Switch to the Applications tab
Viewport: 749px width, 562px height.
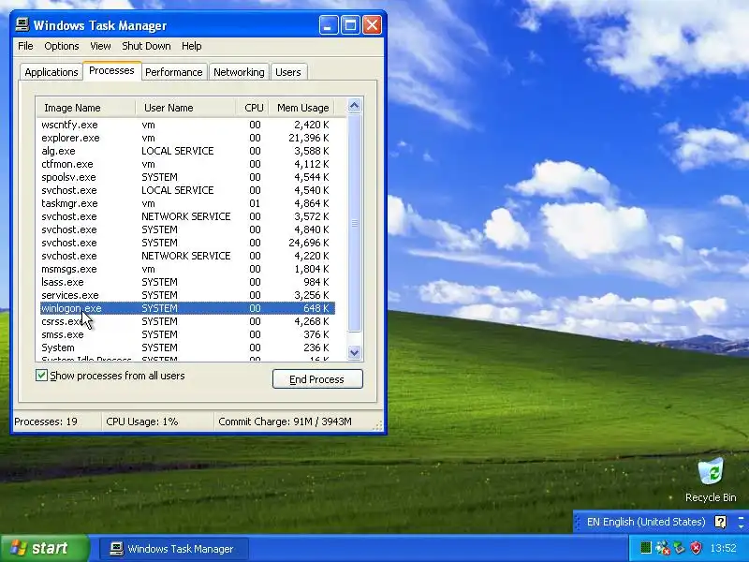tap(51, 72)
